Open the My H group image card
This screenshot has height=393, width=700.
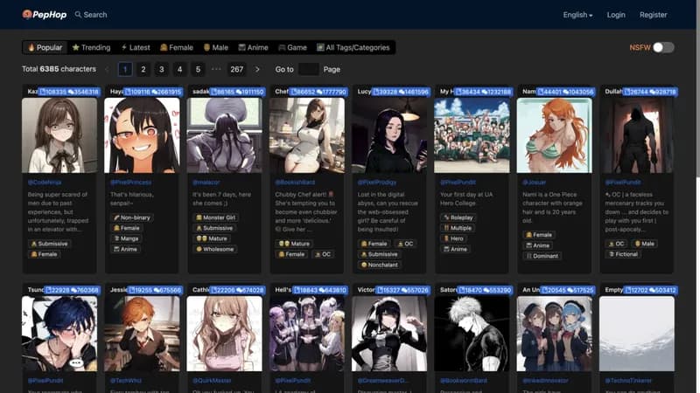coord(472,135)
